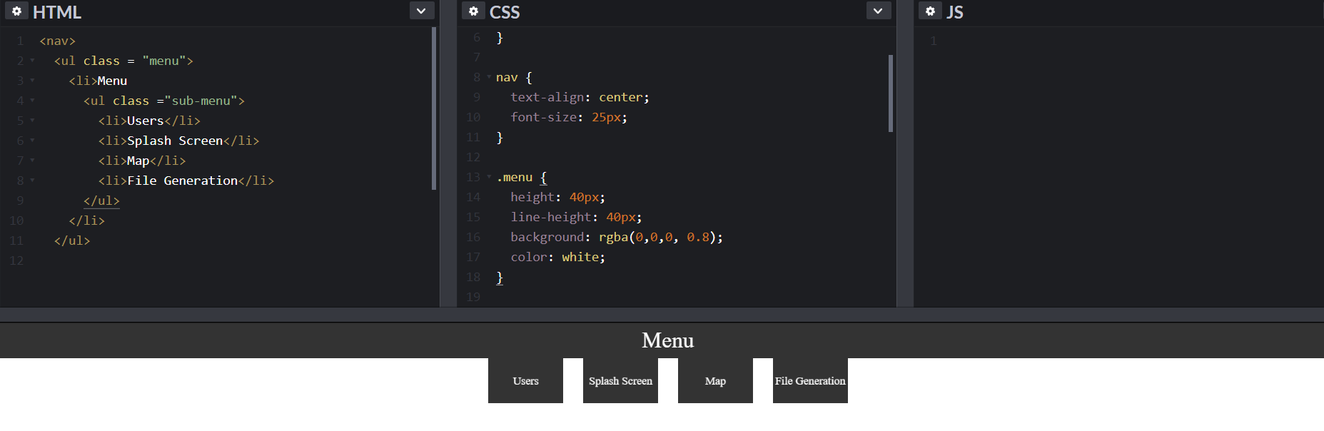The width and height of the screenshot is (1324, 431).
Task: Fold the nav rule on CSS line 8
Action: point(489,77)
